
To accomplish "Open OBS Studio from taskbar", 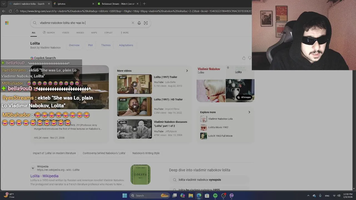I will pyautogui.click(x=223, y=196).
